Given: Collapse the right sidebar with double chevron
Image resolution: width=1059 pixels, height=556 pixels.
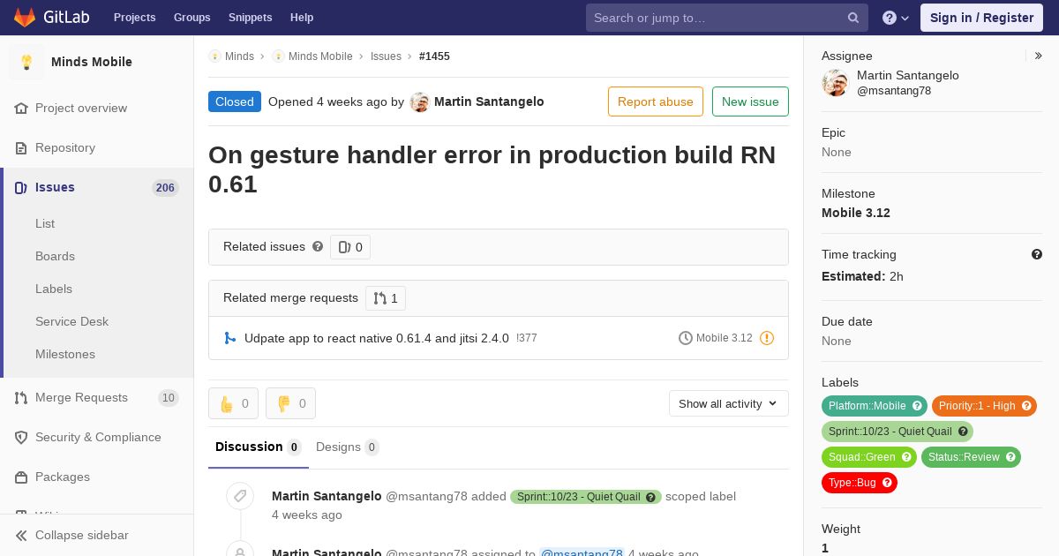Looking at the screenshot, I should (1039, 56).
